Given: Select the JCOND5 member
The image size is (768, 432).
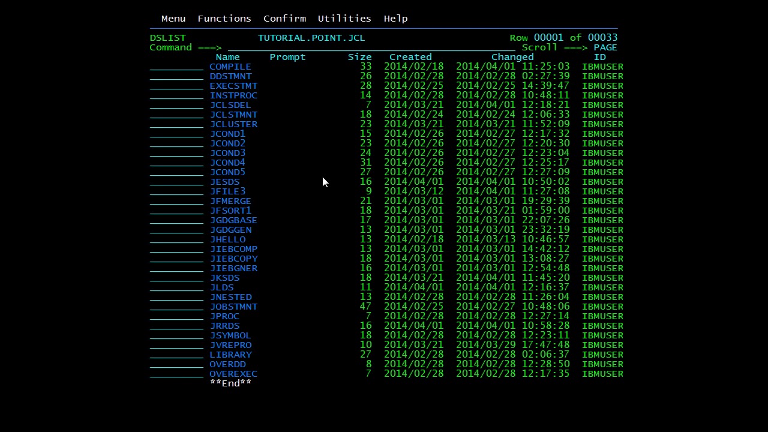Looking at the screenshot, I should (227, 172).
